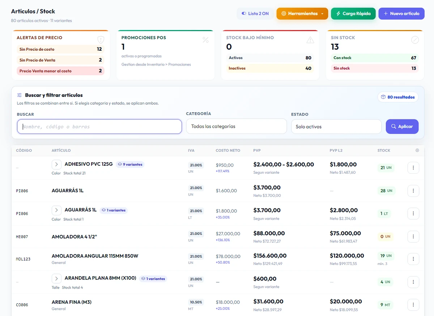
Task: Expand ARANDELA PLANA 8MM (X100) variants chevron
Action: (56, 278)
